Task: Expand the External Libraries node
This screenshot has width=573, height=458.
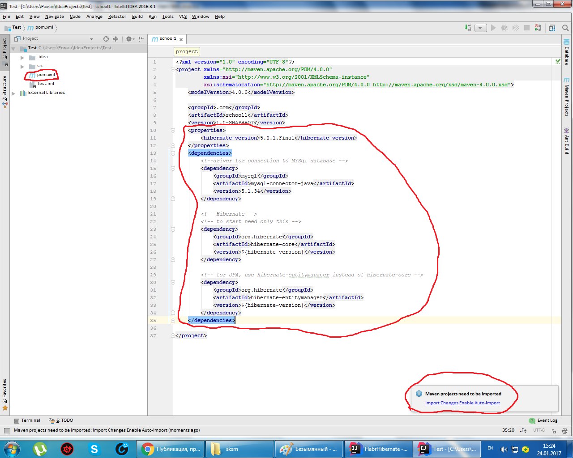Action: coord(13,92)
